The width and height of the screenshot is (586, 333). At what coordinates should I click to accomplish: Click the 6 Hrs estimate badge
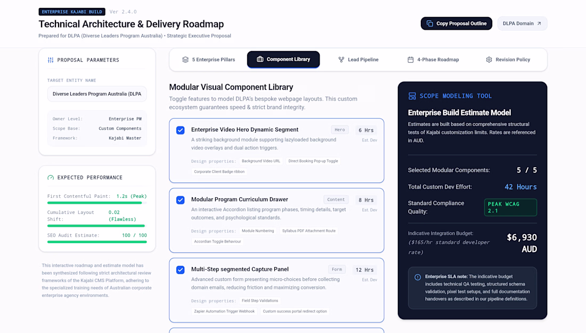366,130
